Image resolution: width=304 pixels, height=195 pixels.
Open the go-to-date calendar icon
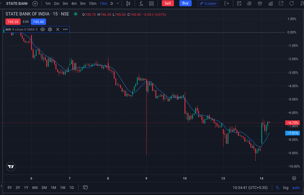click(85, 187)
